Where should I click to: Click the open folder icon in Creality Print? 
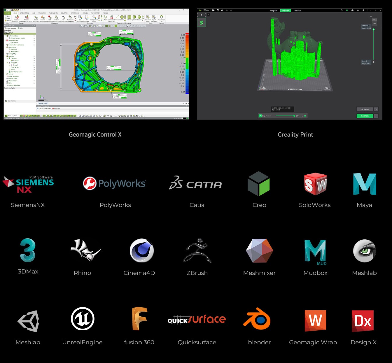(x=213, y=10)
